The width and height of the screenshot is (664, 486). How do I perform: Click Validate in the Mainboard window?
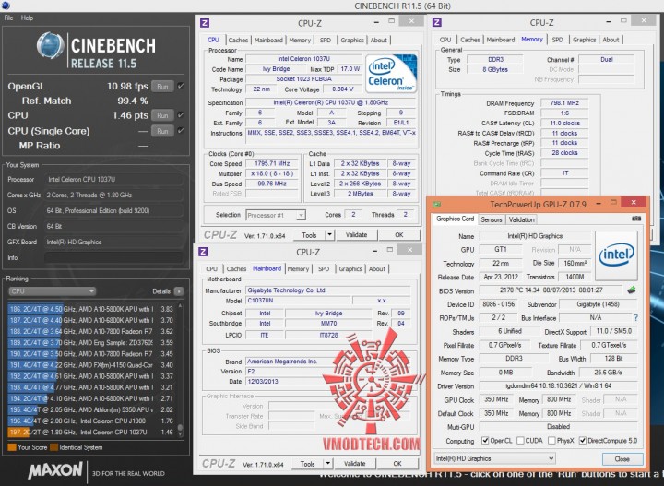(x=354, y=464)
